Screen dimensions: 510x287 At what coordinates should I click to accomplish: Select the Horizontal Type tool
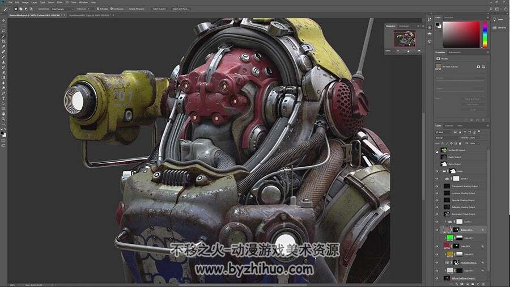3,98
